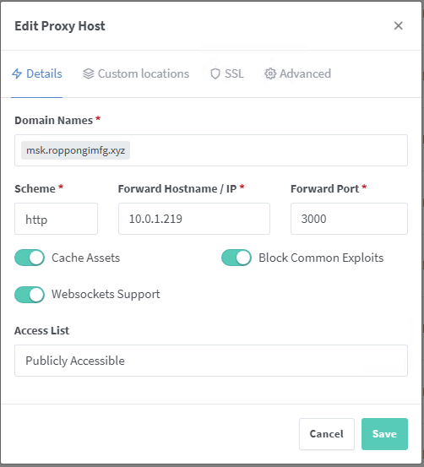Expand the Access List dropdown

tap(211, 361)
